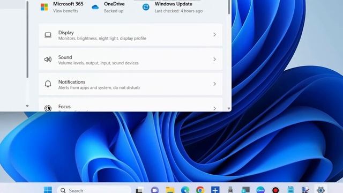Open the purple video chat app
This screenshot has height=193, width=343.
tap(155, 190)
